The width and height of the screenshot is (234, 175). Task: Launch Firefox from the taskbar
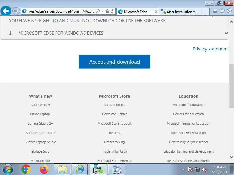(x=44, y=169)
